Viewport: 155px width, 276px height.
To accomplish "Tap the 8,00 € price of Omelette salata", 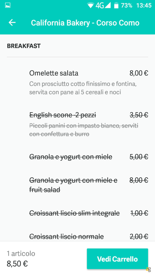I will coord(138,73).
